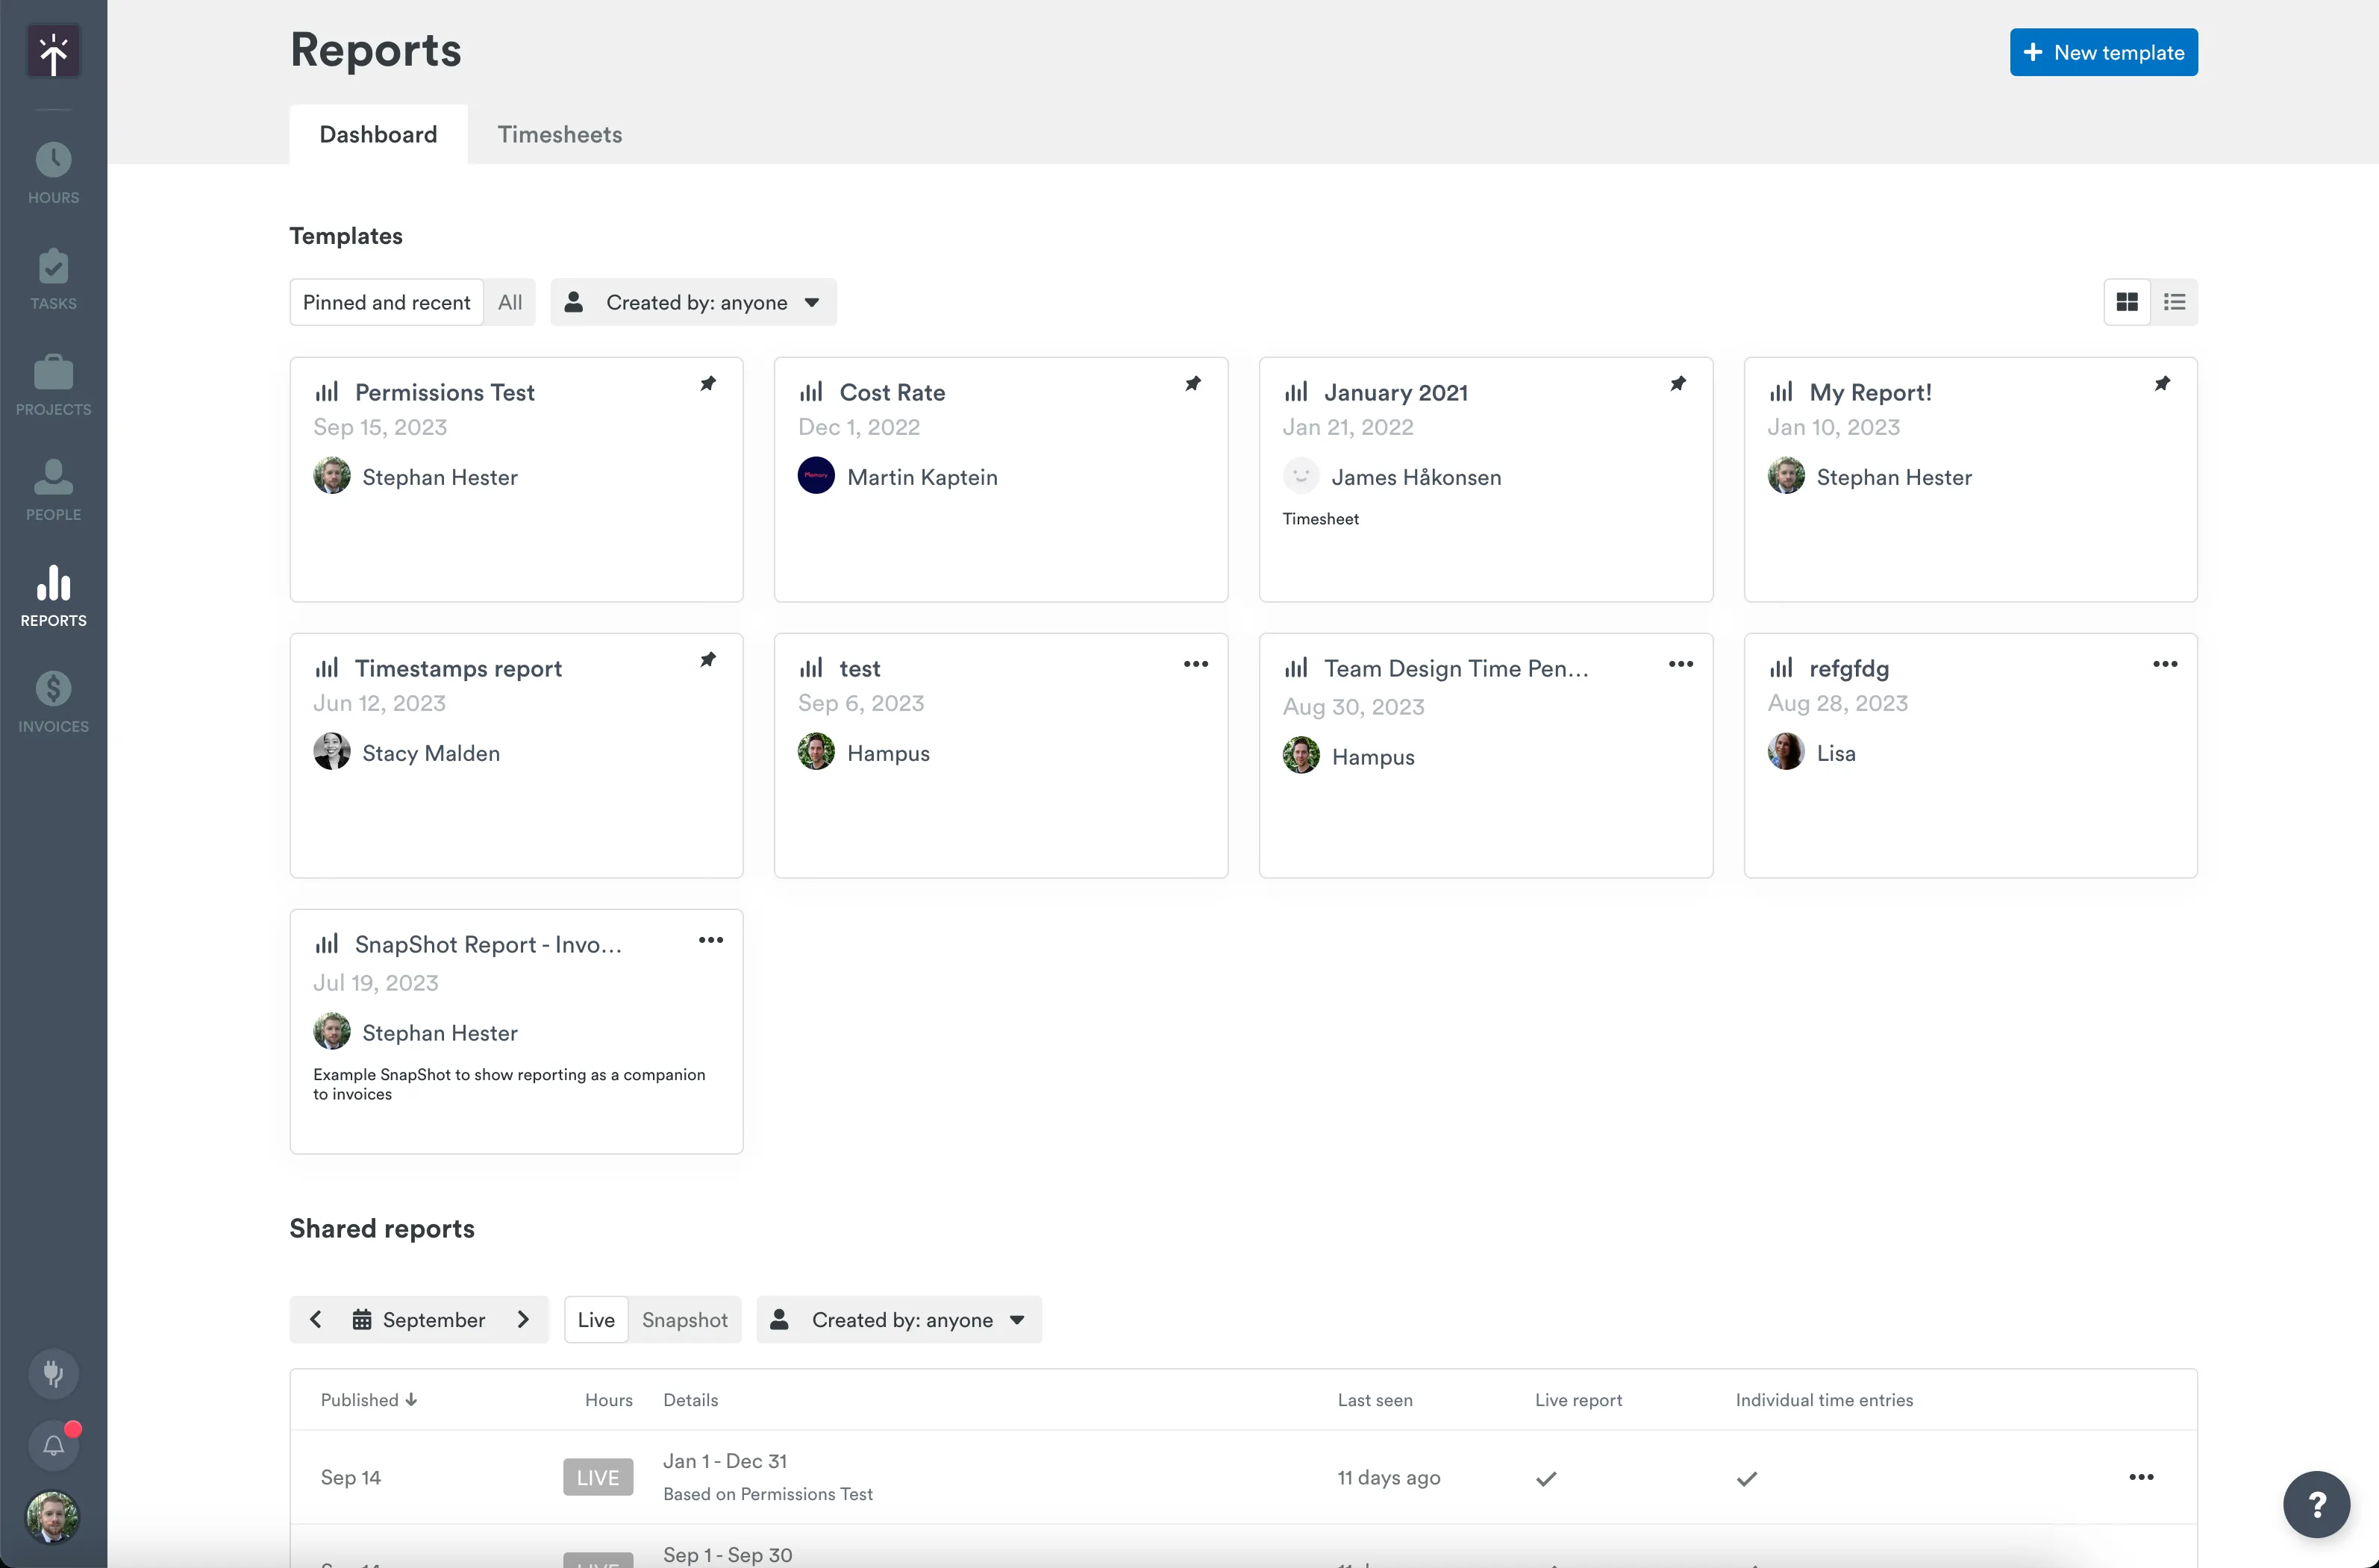
Task: Expand templates Created by: anyone dropdown
Action: [694, 302]
